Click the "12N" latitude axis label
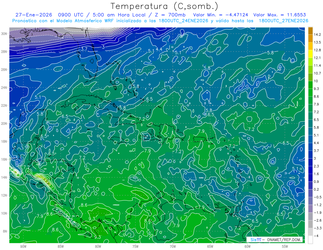This screenshot has width=323, height=250. 4,195
